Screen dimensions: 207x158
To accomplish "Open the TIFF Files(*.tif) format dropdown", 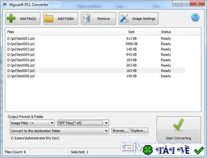I will tap(83, 123).
